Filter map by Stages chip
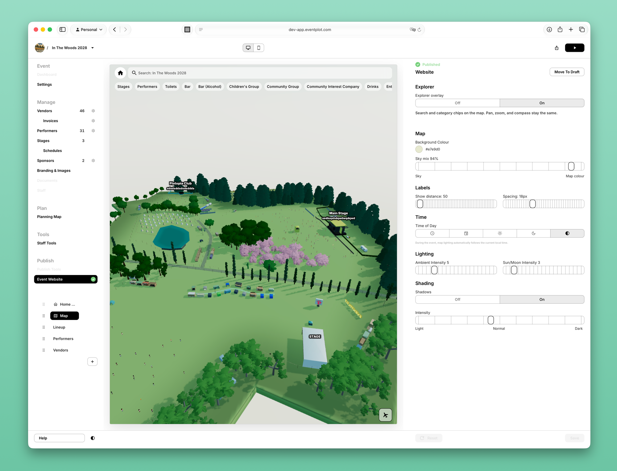617x471 pixels. click(x=123, y=87)
